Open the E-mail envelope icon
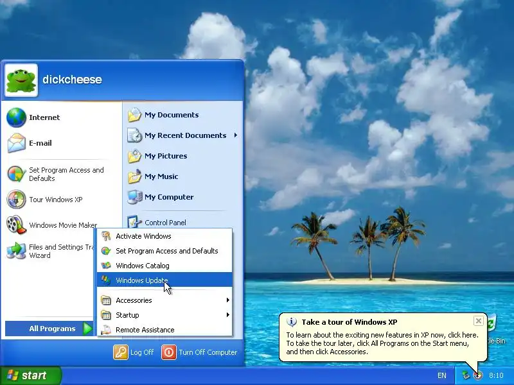514x385 pixels. pyautogui.click(x=16, y=143)
